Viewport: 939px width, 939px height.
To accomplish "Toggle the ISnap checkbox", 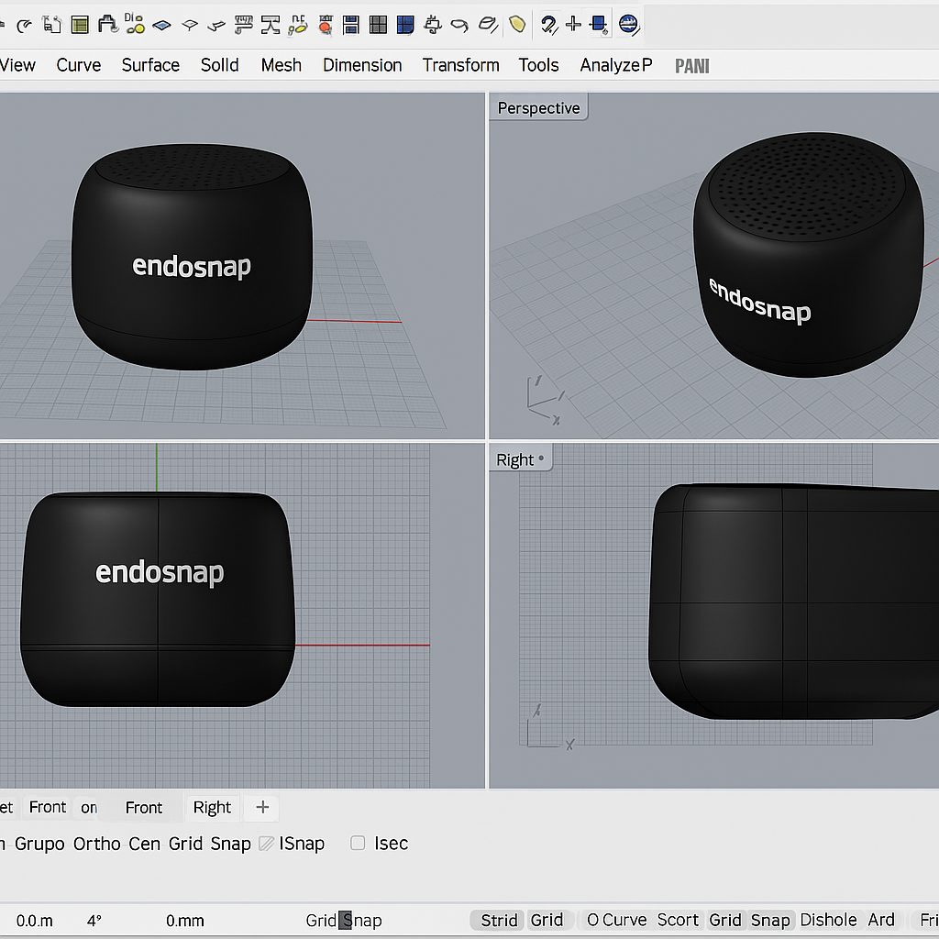I will pyautogui.click(x=266, y=844).
